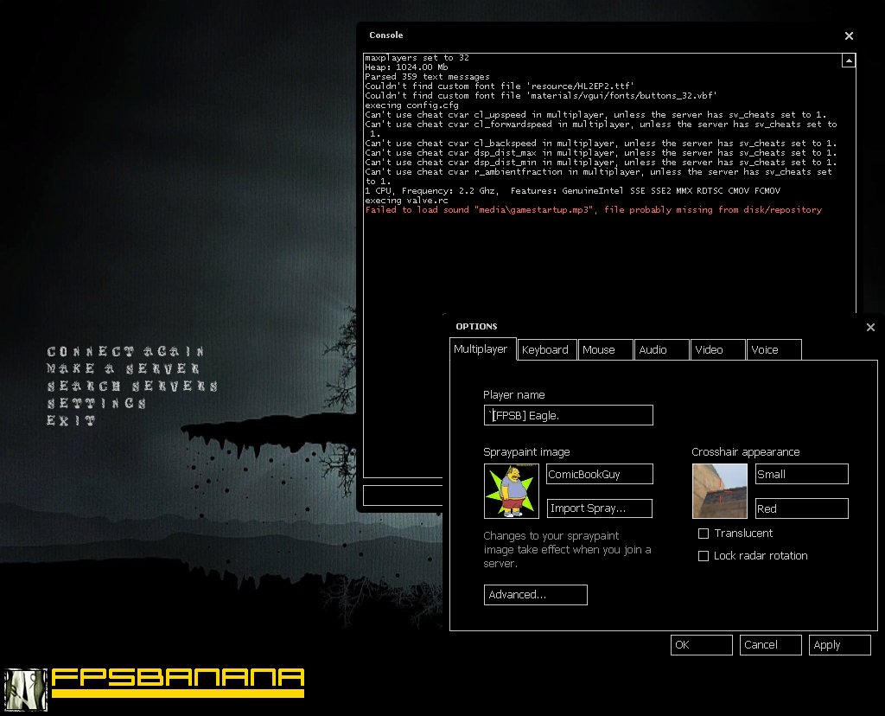
Task: Switch to the Keyboard tab
Action: coord(545,349)
